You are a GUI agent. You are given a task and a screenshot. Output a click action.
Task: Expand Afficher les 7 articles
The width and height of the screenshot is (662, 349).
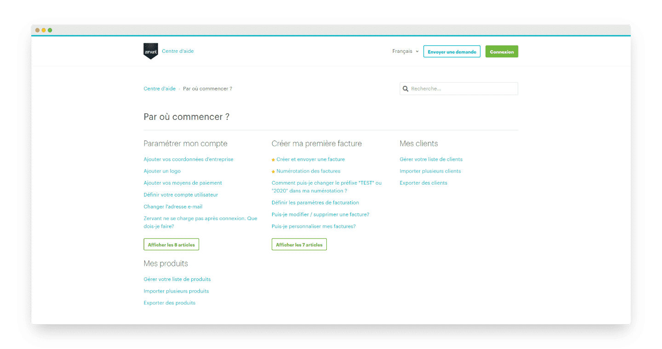[299, 245]
